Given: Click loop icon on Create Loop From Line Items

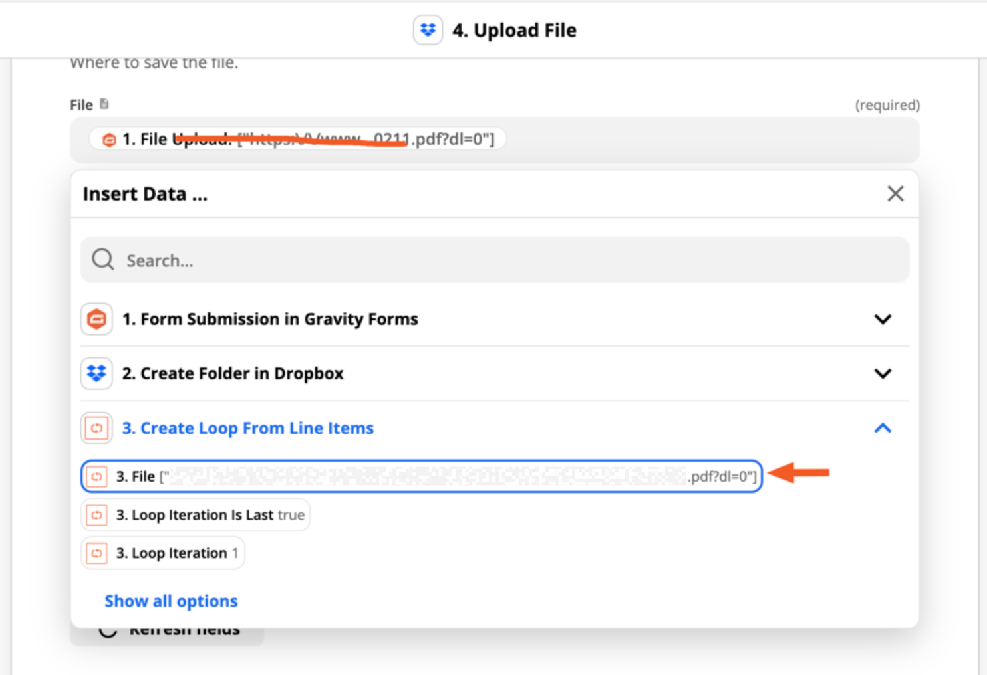Looking at the screenshot, I should click(96, 428).
